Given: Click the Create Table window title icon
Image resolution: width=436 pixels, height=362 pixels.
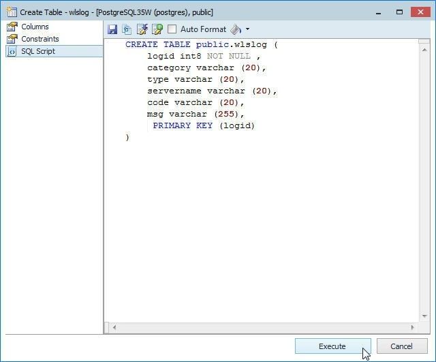Looking at the screenshot, I should click(12, 12).
